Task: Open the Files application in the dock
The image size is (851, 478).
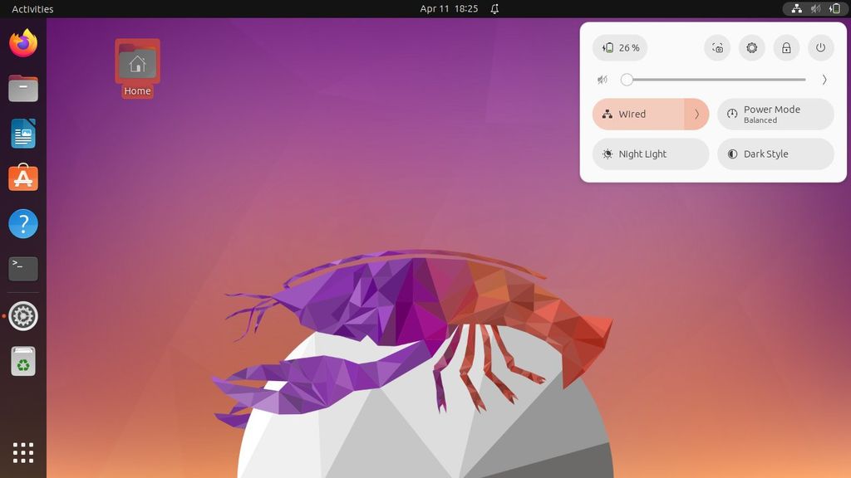Action: tap(22, 89)
